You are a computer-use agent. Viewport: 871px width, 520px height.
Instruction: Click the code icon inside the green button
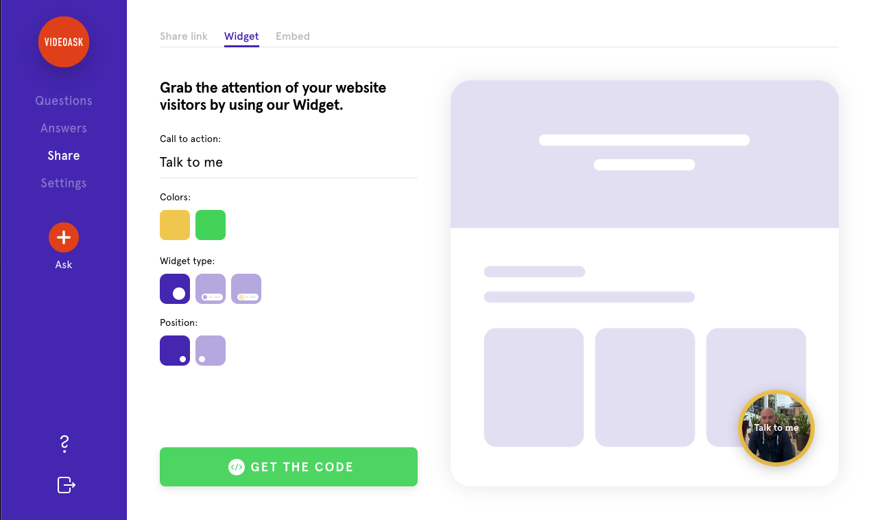click(x=238, y=466)
